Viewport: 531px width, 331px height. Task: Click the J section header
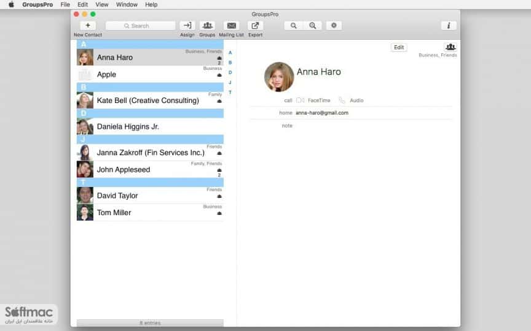tap(150, 140)
